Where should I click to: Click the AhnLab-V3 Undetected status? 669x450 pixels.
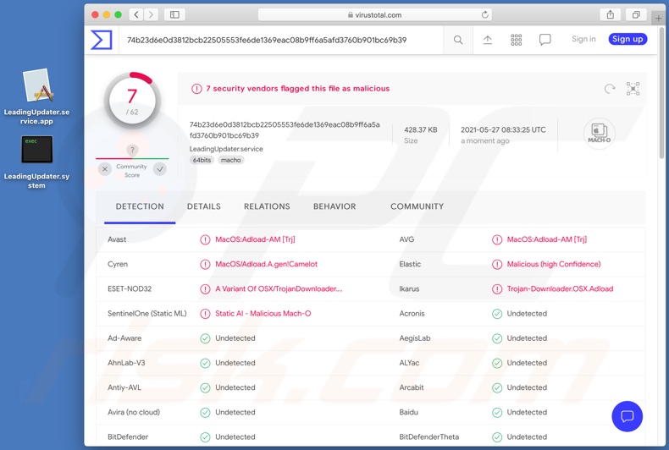pos(235,363)
